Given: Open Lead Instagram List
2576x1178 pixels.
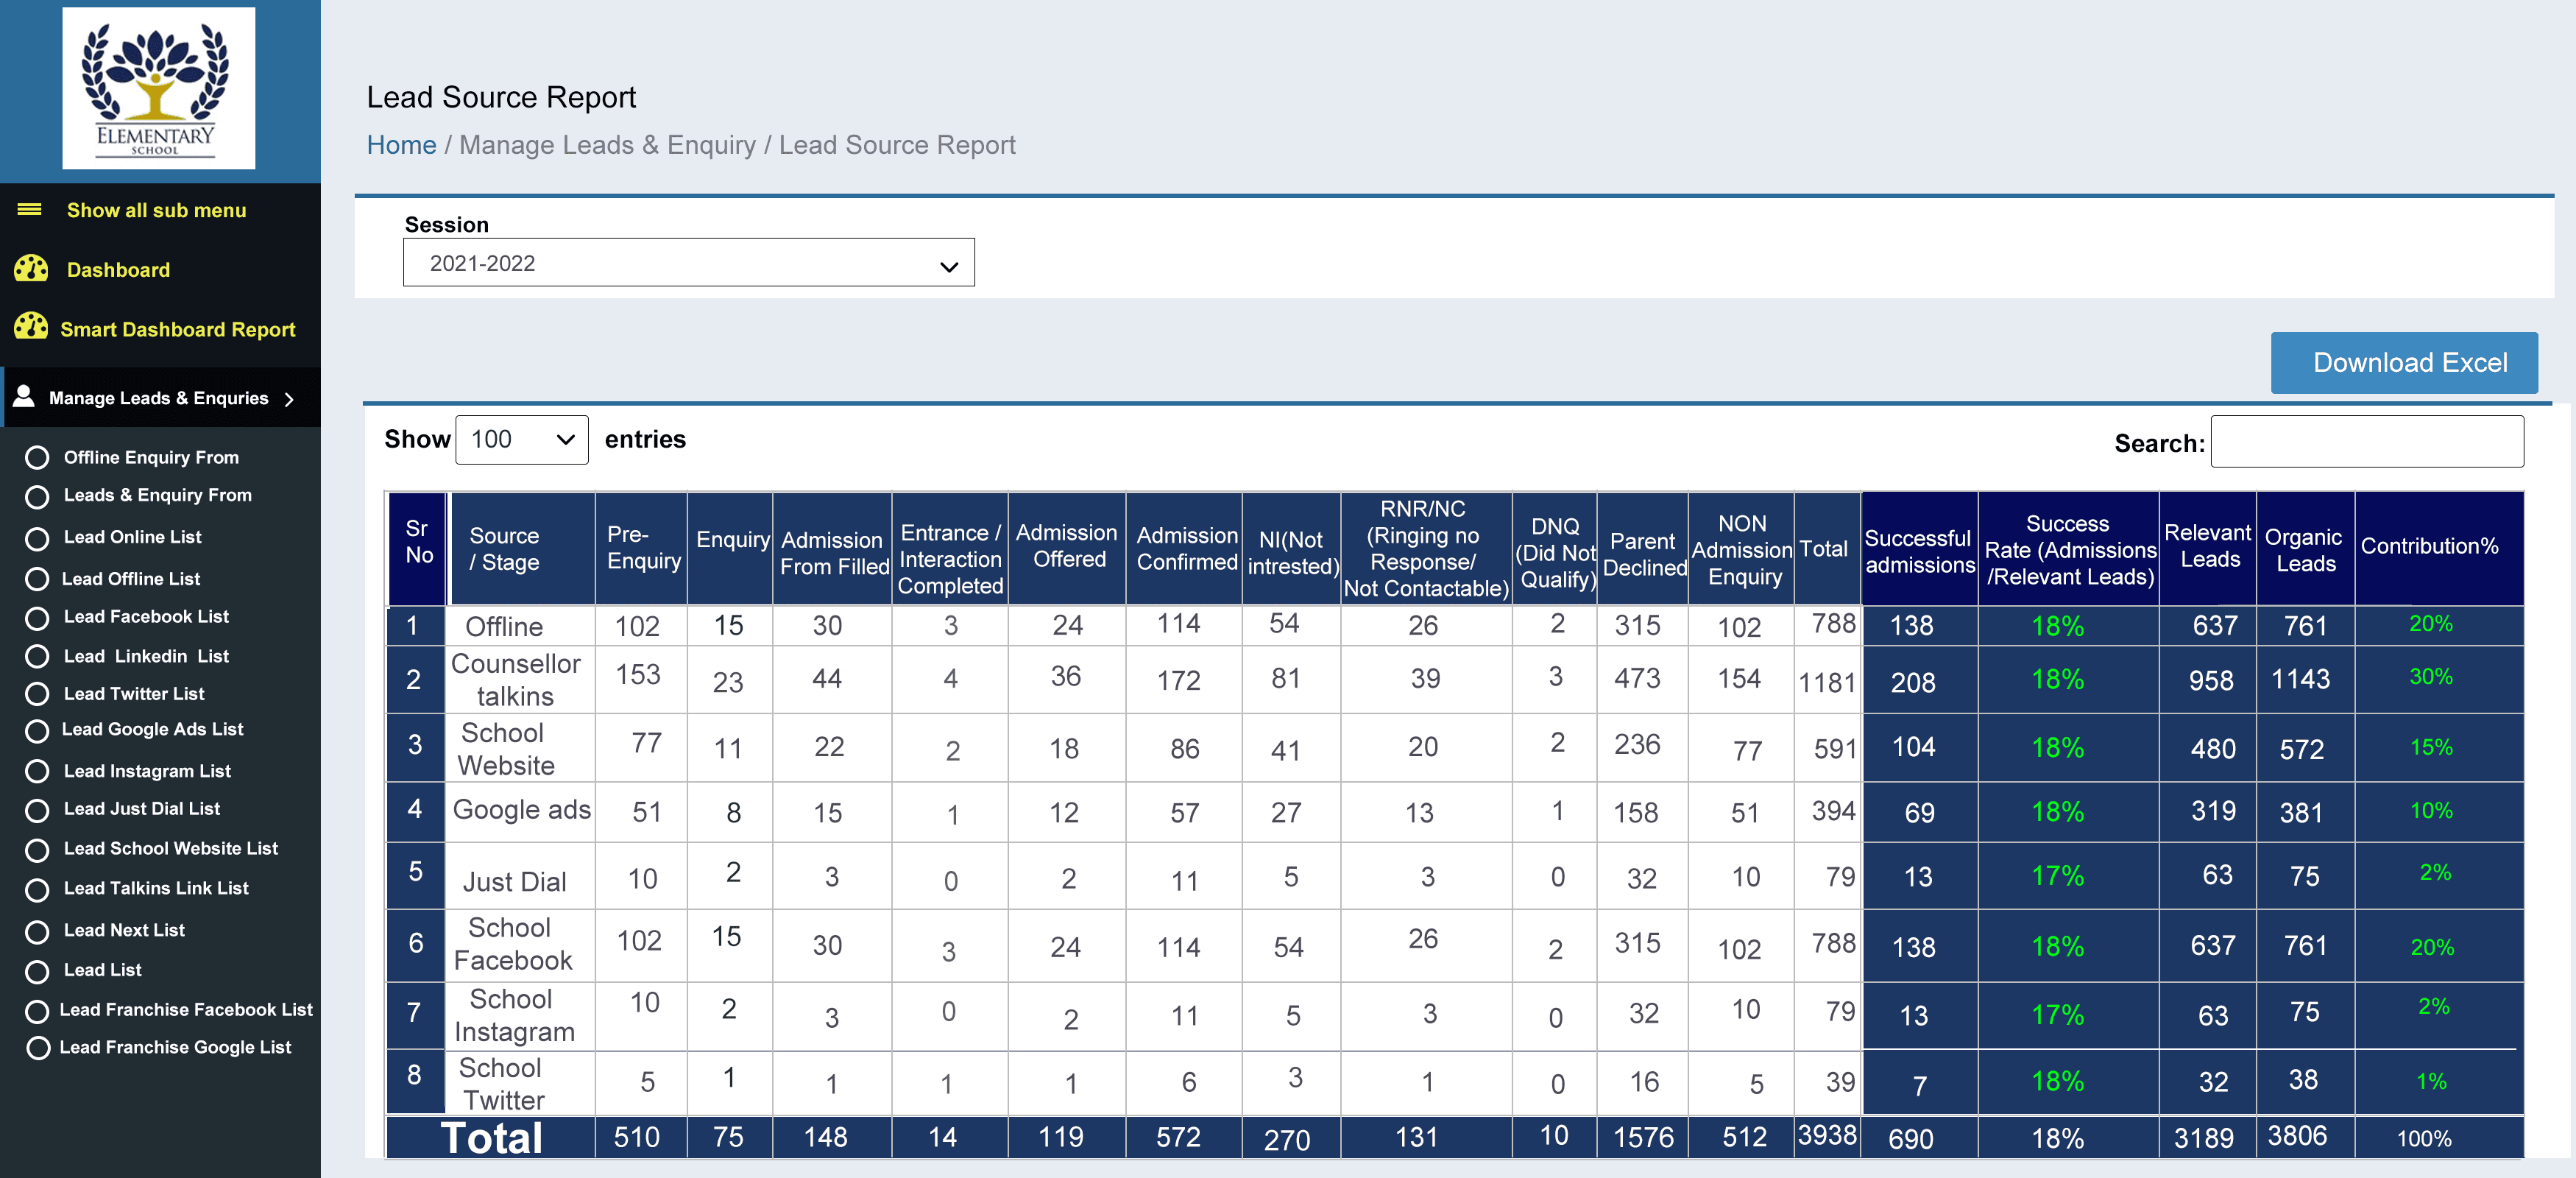Looking at the screenshot, I should pyautogui.click(x=147, y=771).
